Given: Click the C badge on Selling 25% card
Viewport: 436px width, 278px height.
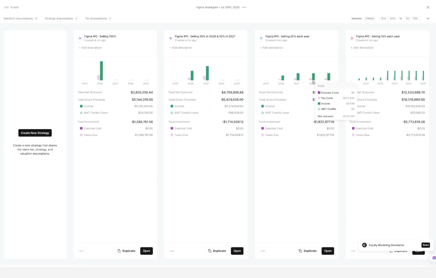Looking at the screenshot, I should (x=261, y=38).
